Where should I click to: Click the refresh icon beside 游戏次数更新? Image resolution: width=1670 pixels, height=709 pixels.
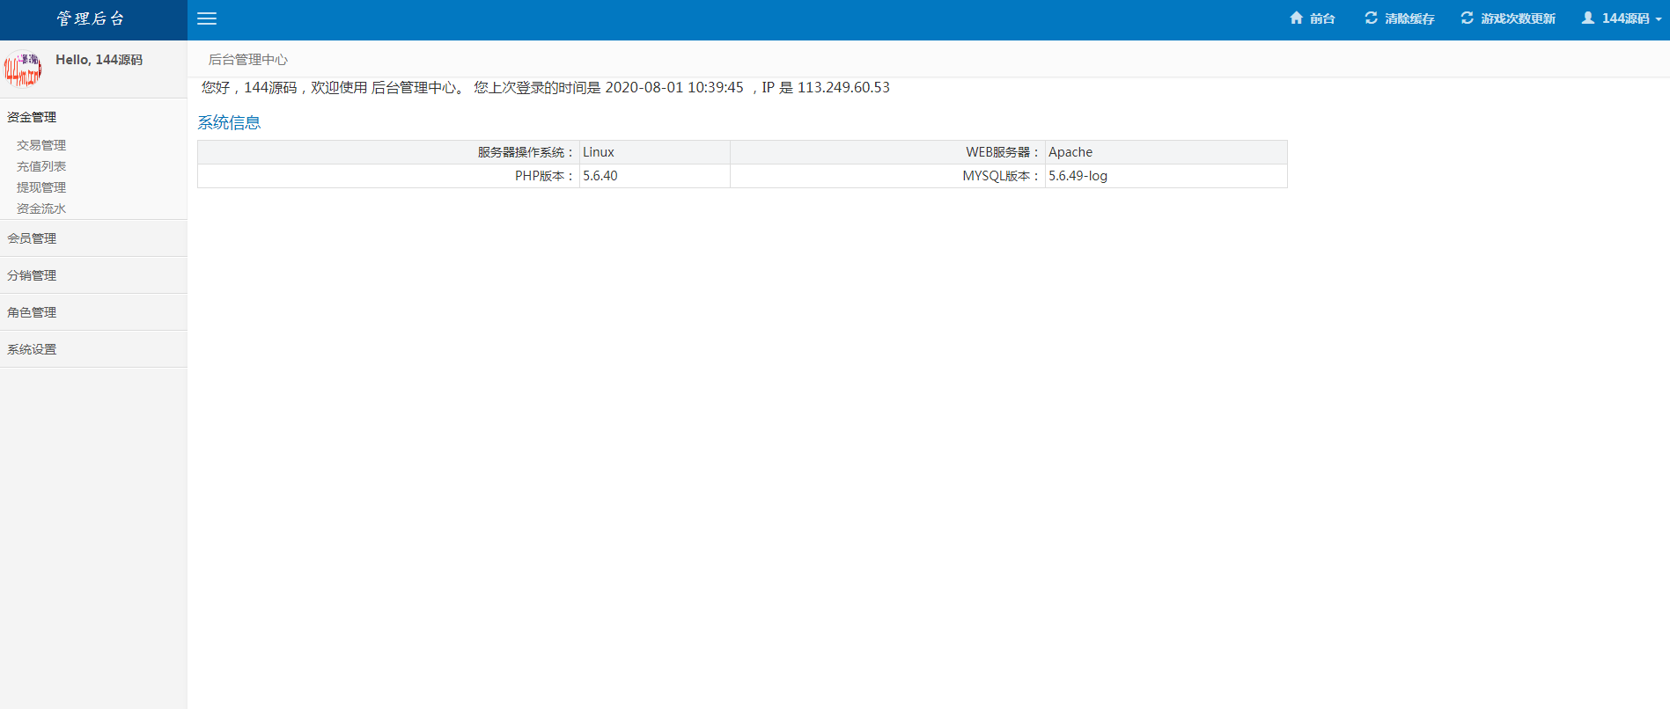pos(1468,18)
